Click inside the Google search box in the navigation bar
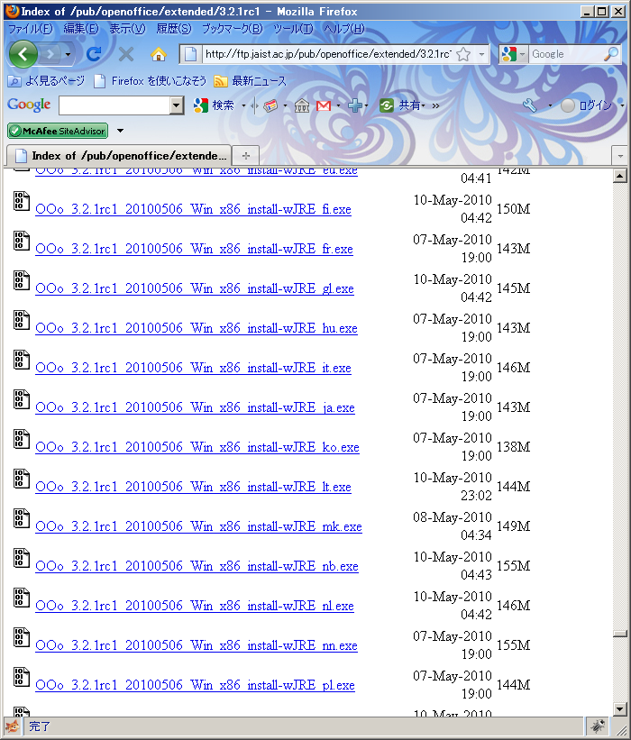The image size is (631, 740). coord(565,54)
